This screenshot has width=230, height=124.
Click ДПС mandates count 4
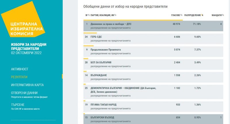[221, 24]
